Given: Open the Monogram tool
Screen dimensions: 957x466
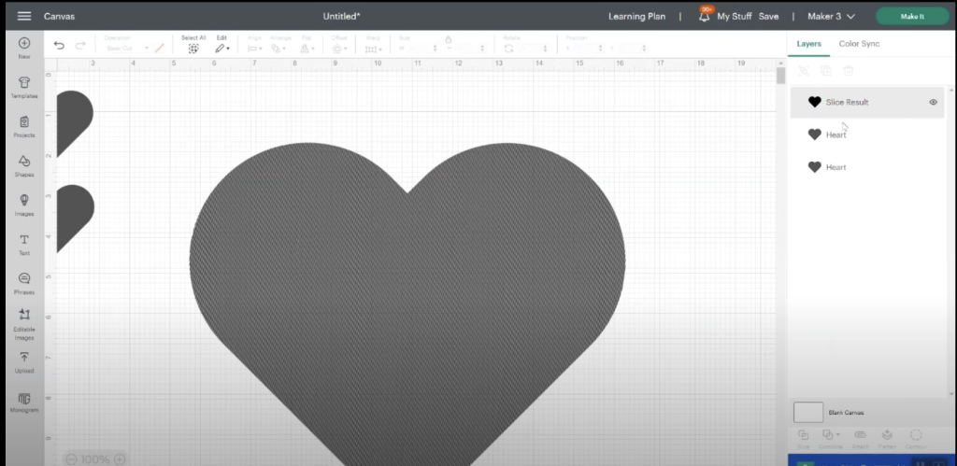Looking at the screenshot, I should [24, 402].
